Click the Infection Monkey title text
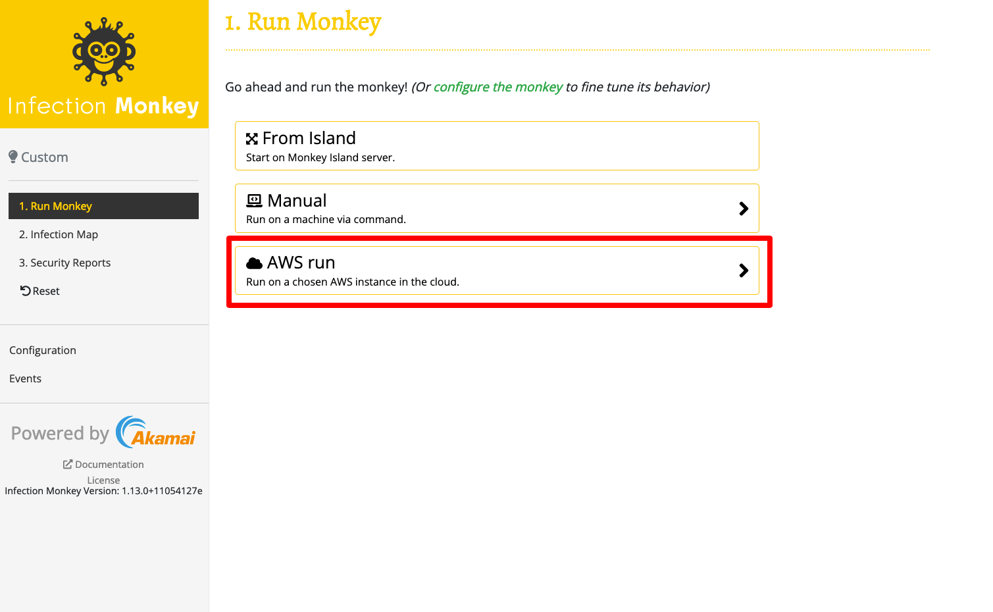This screenshot has height=612, width=993. [x=103, y=106]
